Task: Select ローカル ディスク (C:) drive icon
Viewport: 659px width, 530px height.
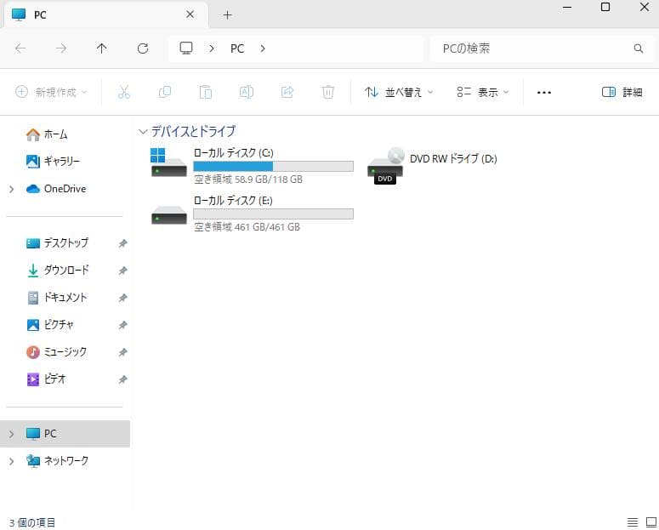Action: [x=168, y=162]
